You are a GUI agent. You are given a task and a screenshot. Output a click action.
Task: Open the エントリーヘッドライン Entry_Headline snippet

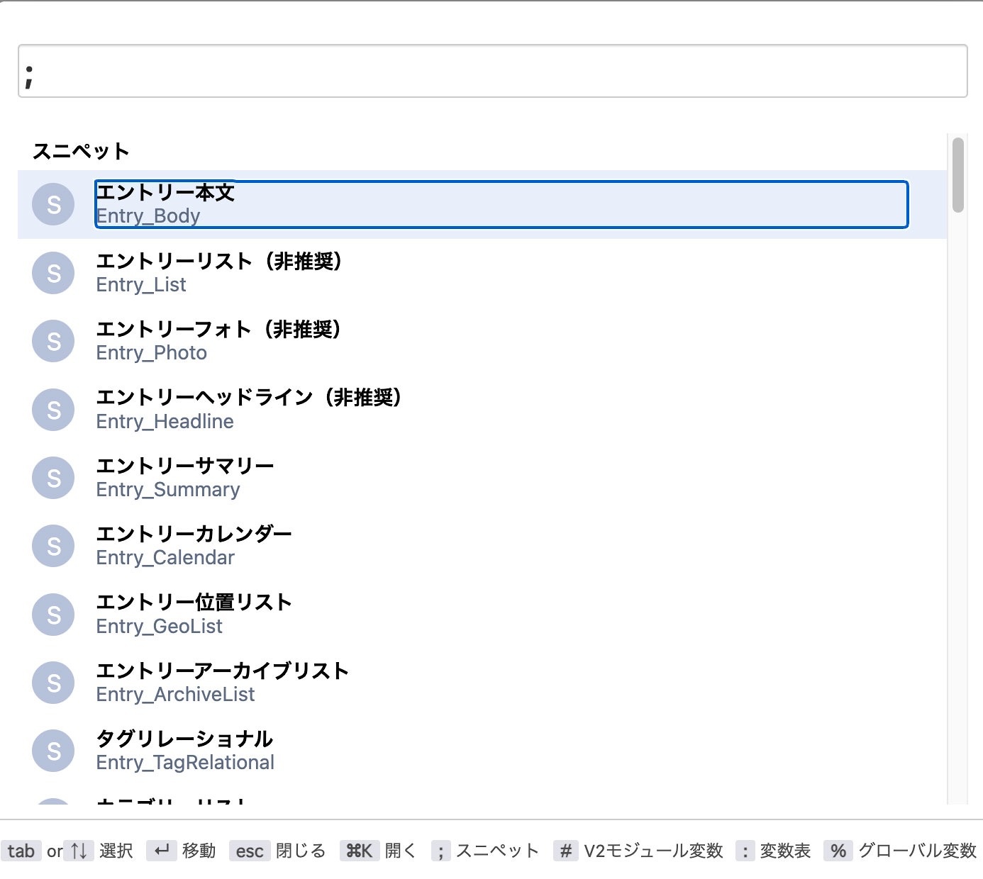[x=482, y=410]
